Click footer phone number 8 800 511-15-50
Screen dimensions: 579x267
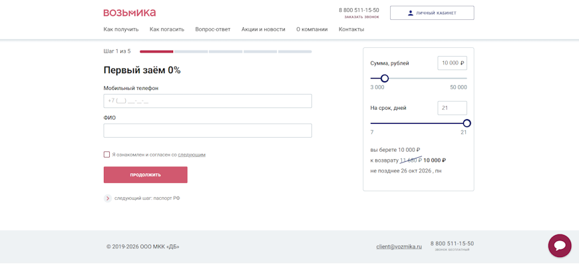tap(452, 244)
